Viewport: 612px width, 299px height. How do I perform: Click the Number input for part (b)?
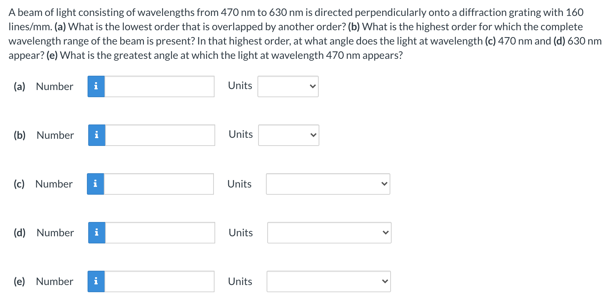160,135
